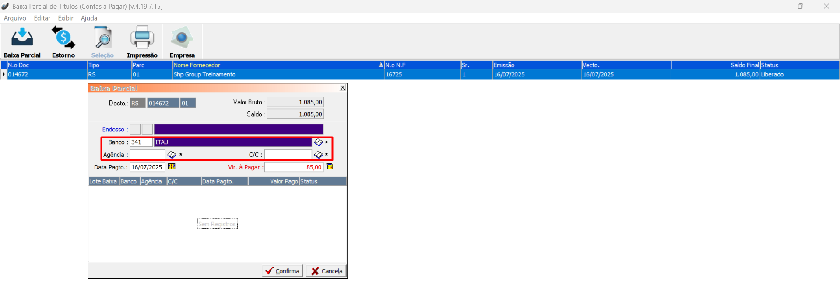Close the Baixa Parcial dialog
The image size is (840, 287).
pyautogui.click(x=343, y=88)
